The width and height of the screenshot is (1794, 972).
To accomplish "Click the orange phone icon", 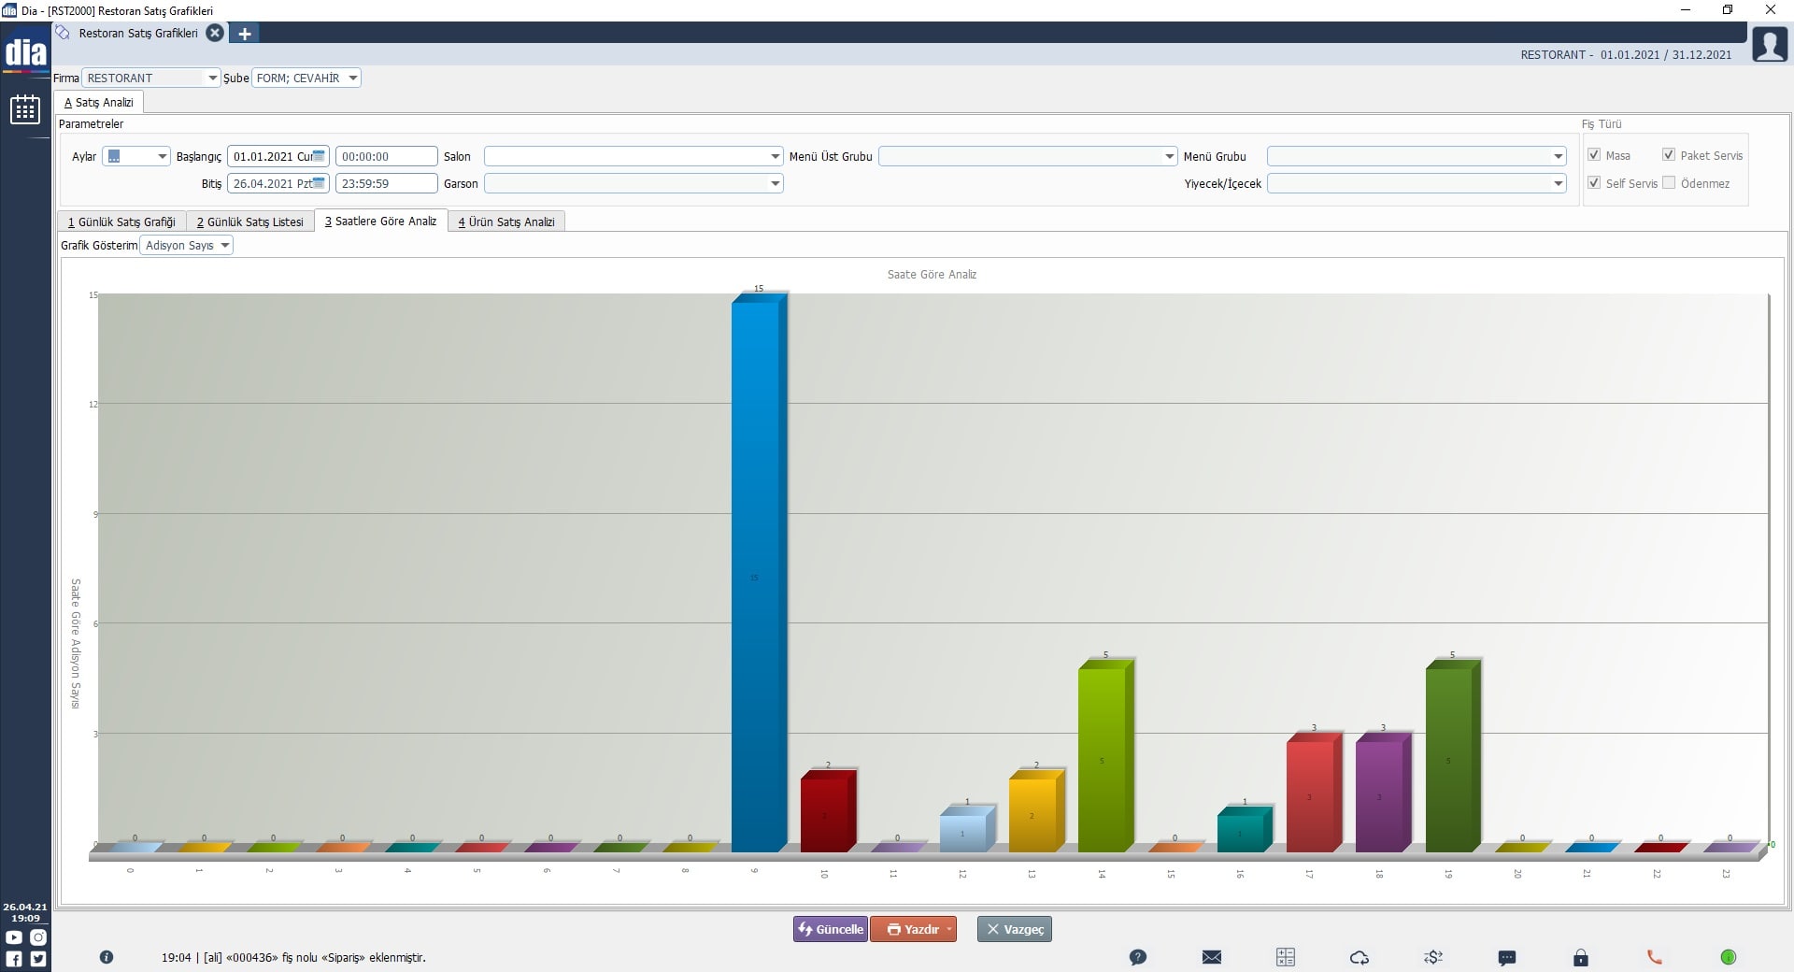I will click(x=1655, y=957).
